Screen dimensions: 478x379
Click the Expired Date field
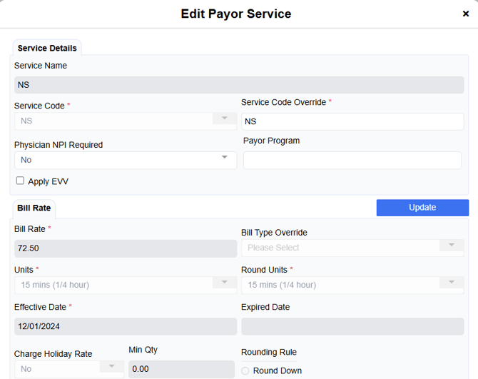(352, 326)
